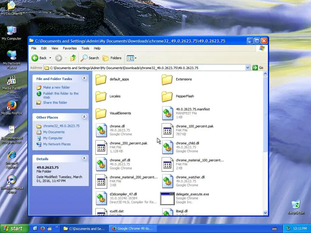The height and width of the screenshot is (233, 311).
Task: Go to My Documents in Other Places
Action: tap(54, 132)
